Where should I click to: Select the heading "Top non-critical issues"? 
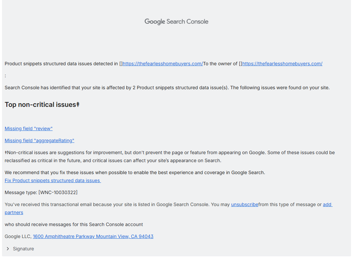[x=42, y=105]
